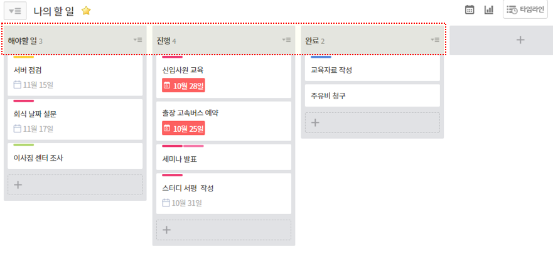Click the green label on 이사짐 센터 조사
553x273 pixels.
[x=23, y=145]
